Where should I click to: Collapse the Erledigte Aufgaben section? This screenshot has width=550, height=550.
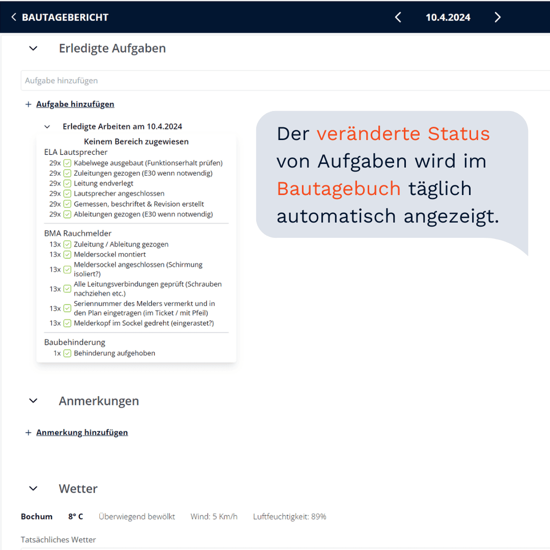33,48
